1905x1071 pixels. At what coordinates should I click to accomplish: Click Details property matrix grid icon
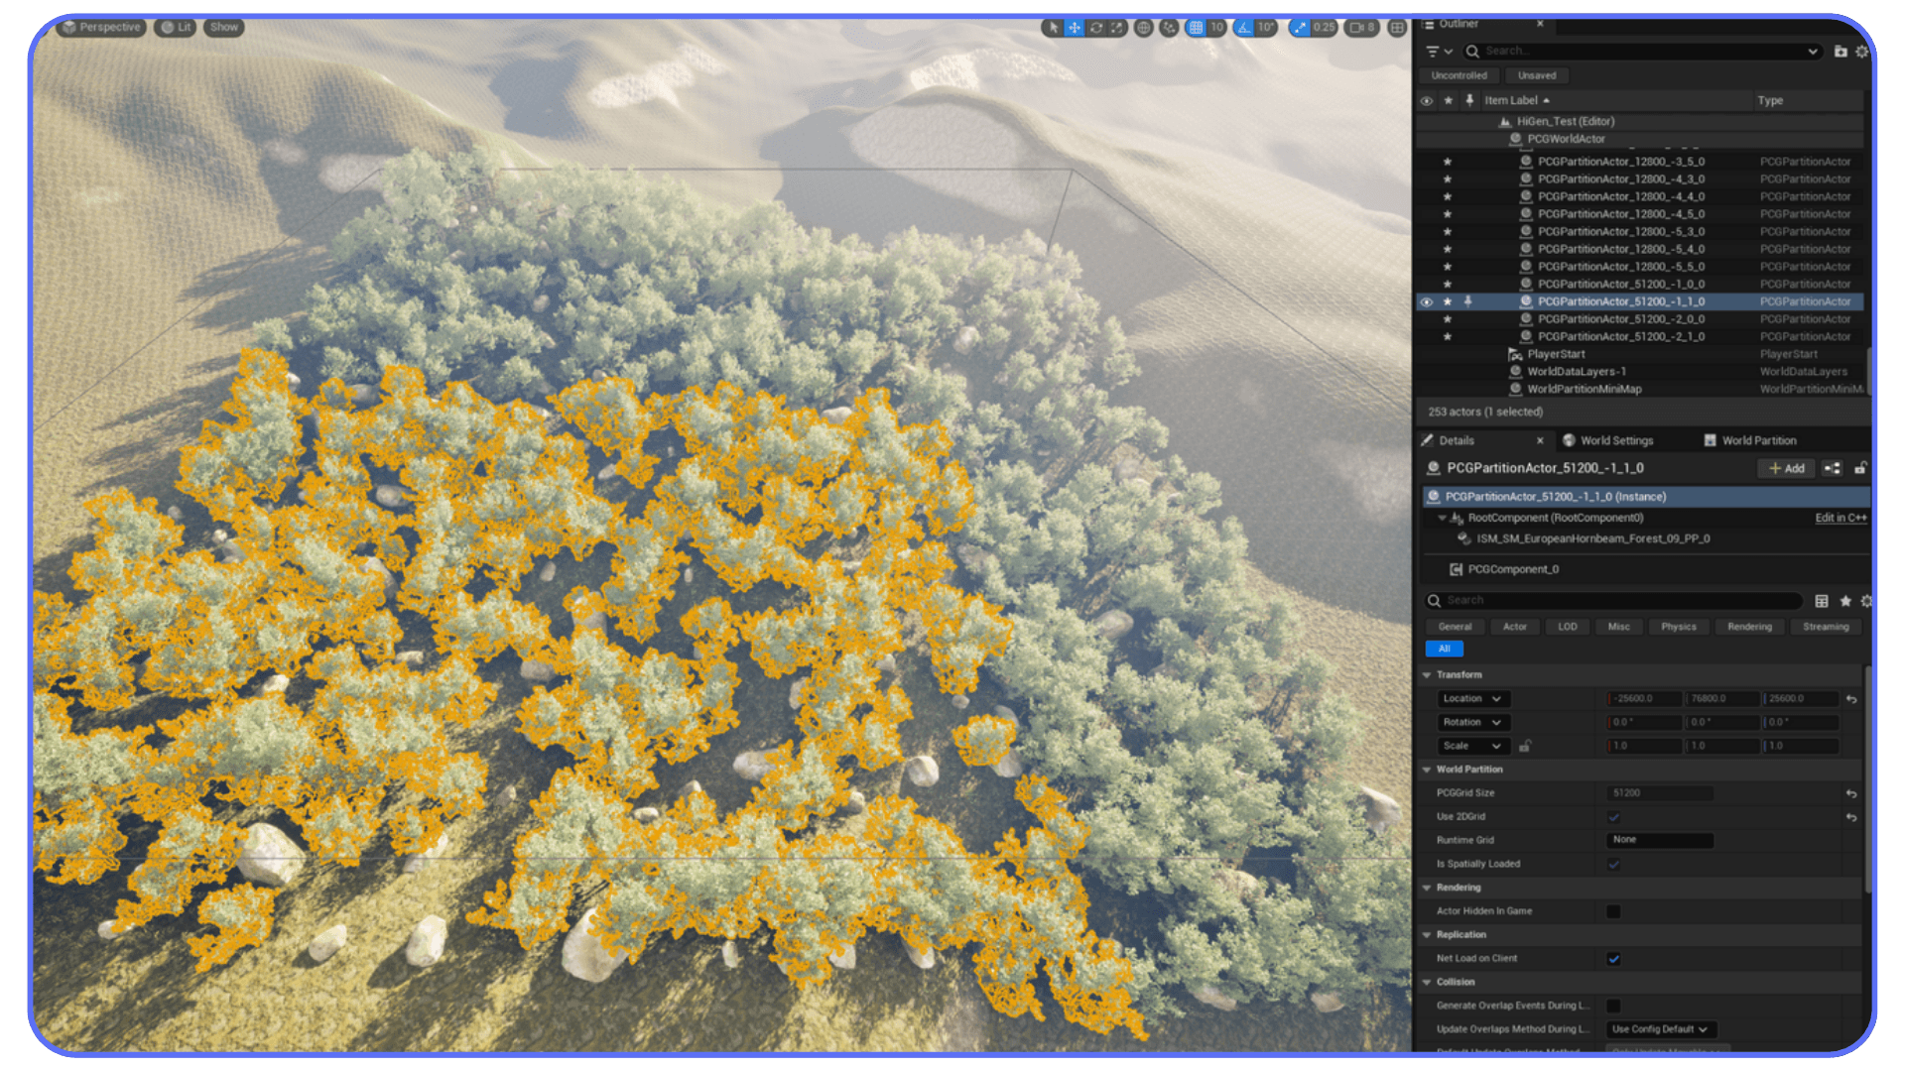coord(1822,601)
